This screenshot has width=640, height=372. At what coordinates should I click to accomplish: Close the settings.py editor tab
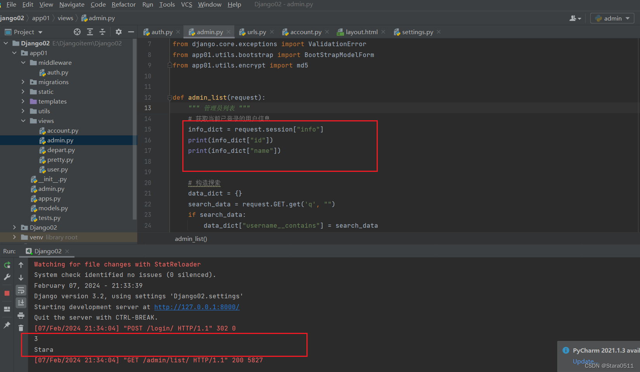coord(439,32)
